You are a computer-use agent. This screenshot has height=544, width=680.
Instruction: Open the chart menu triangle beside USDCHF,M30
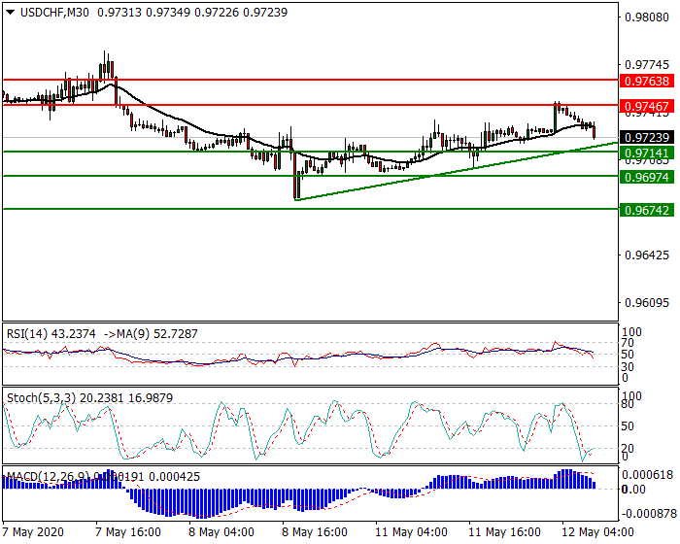(10, 13)
